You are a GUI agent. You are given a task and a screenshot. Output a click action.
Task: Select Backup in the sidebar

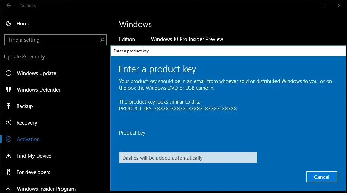click(x=25, y=106)
